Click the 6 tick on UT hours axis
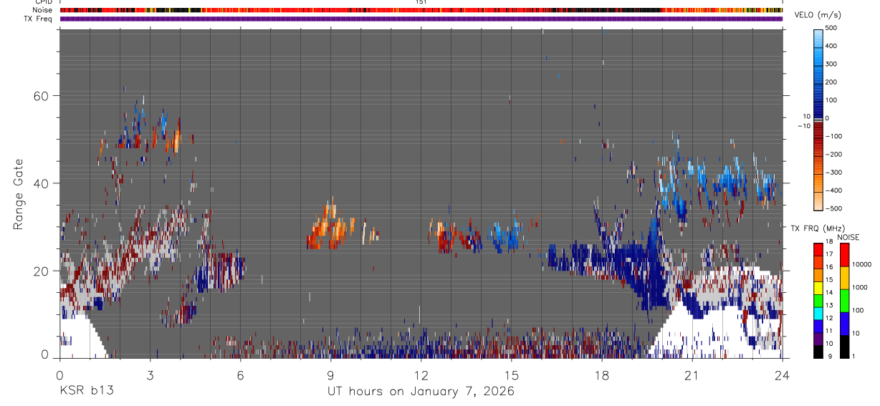This screenshot has width=880, height=406. [240, 375]
